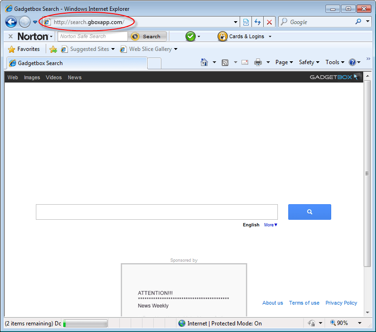Click the Help question mark icon
This screenshot has height=332, width=376.
click(352, 62)
